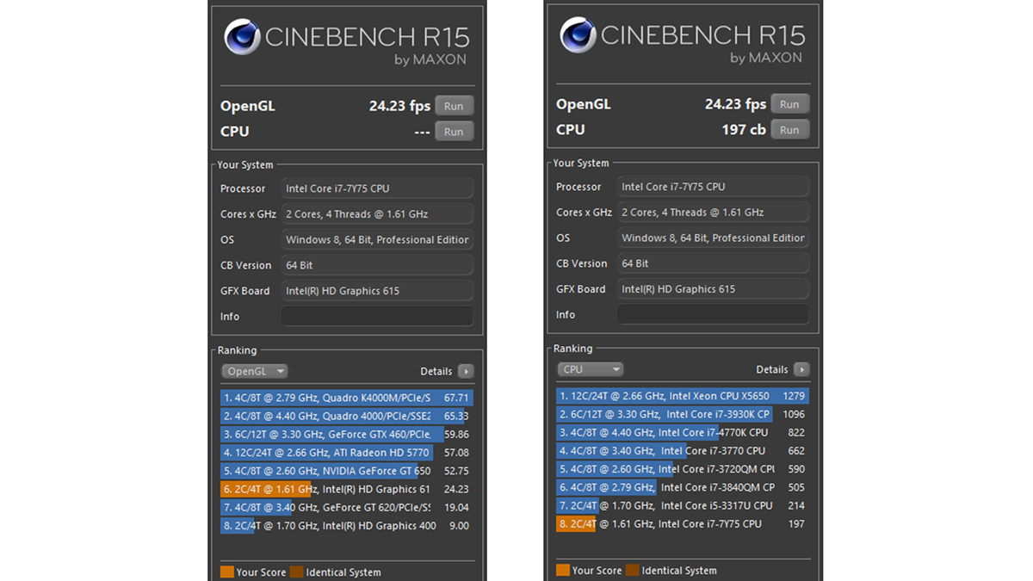Viewport: 1033px width, 581px height.
Task: Click CB Version 64 Bit field in left window
Action: pyautogui.click(x=377, y=265)
